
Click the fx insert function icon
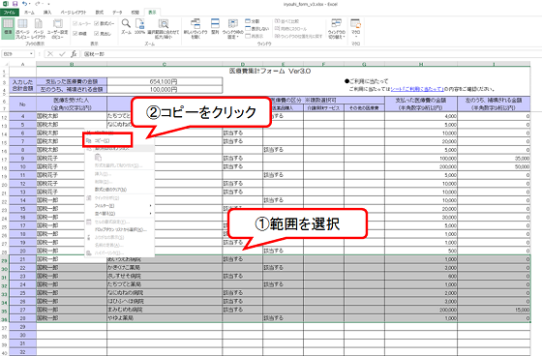pyautogui.click(x=74, y=54)
